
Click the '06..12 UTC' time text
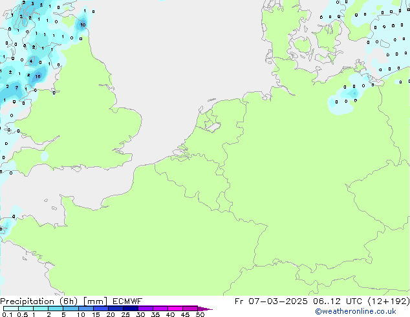(338, 301)
